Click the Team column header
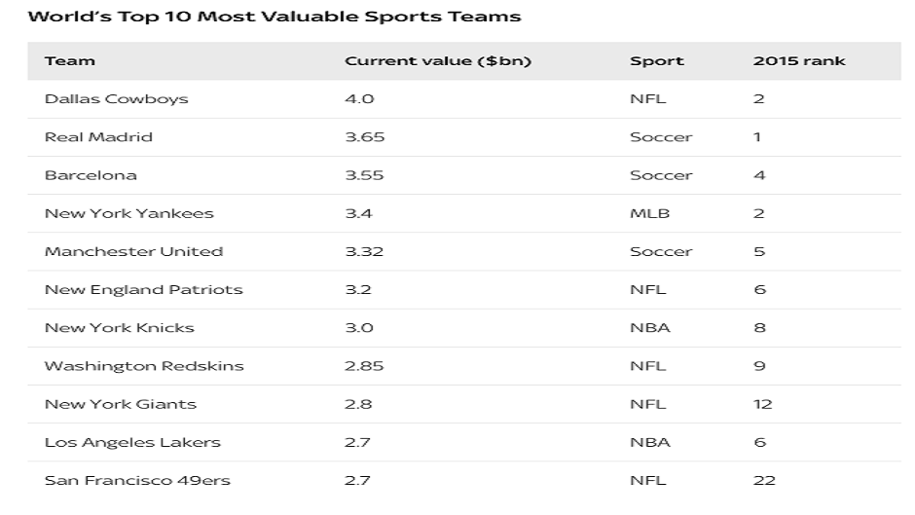The height and width of the screenshot is (515, 915). [70, 61]
